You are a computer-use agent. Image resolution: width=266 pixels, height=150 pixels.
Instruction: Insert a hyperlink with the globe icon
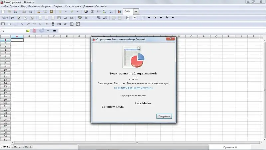click(86, 12)
